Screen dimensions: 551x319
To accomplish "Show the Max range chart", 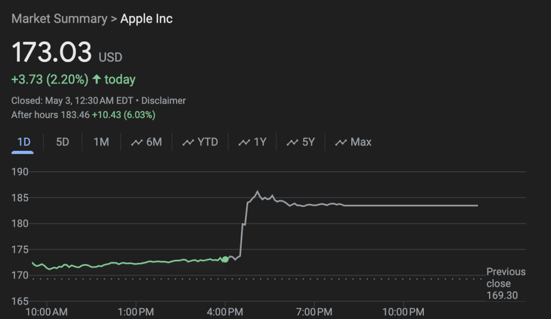I will (361, 142).
